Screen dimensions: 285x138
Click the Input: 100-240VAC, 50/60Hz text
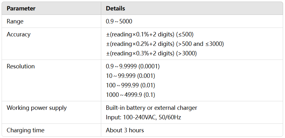[144, 117]
